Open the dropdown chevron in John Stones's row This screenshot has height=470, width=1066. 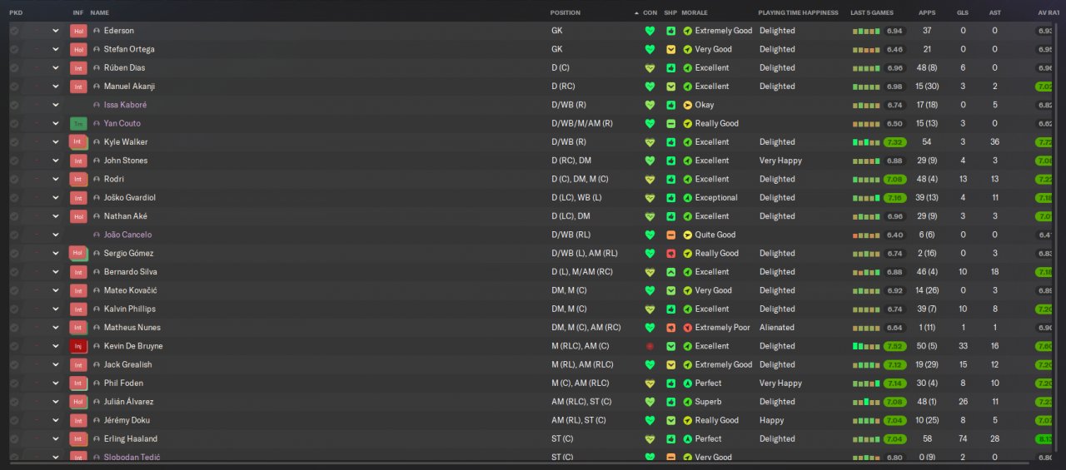coord(56,161)
